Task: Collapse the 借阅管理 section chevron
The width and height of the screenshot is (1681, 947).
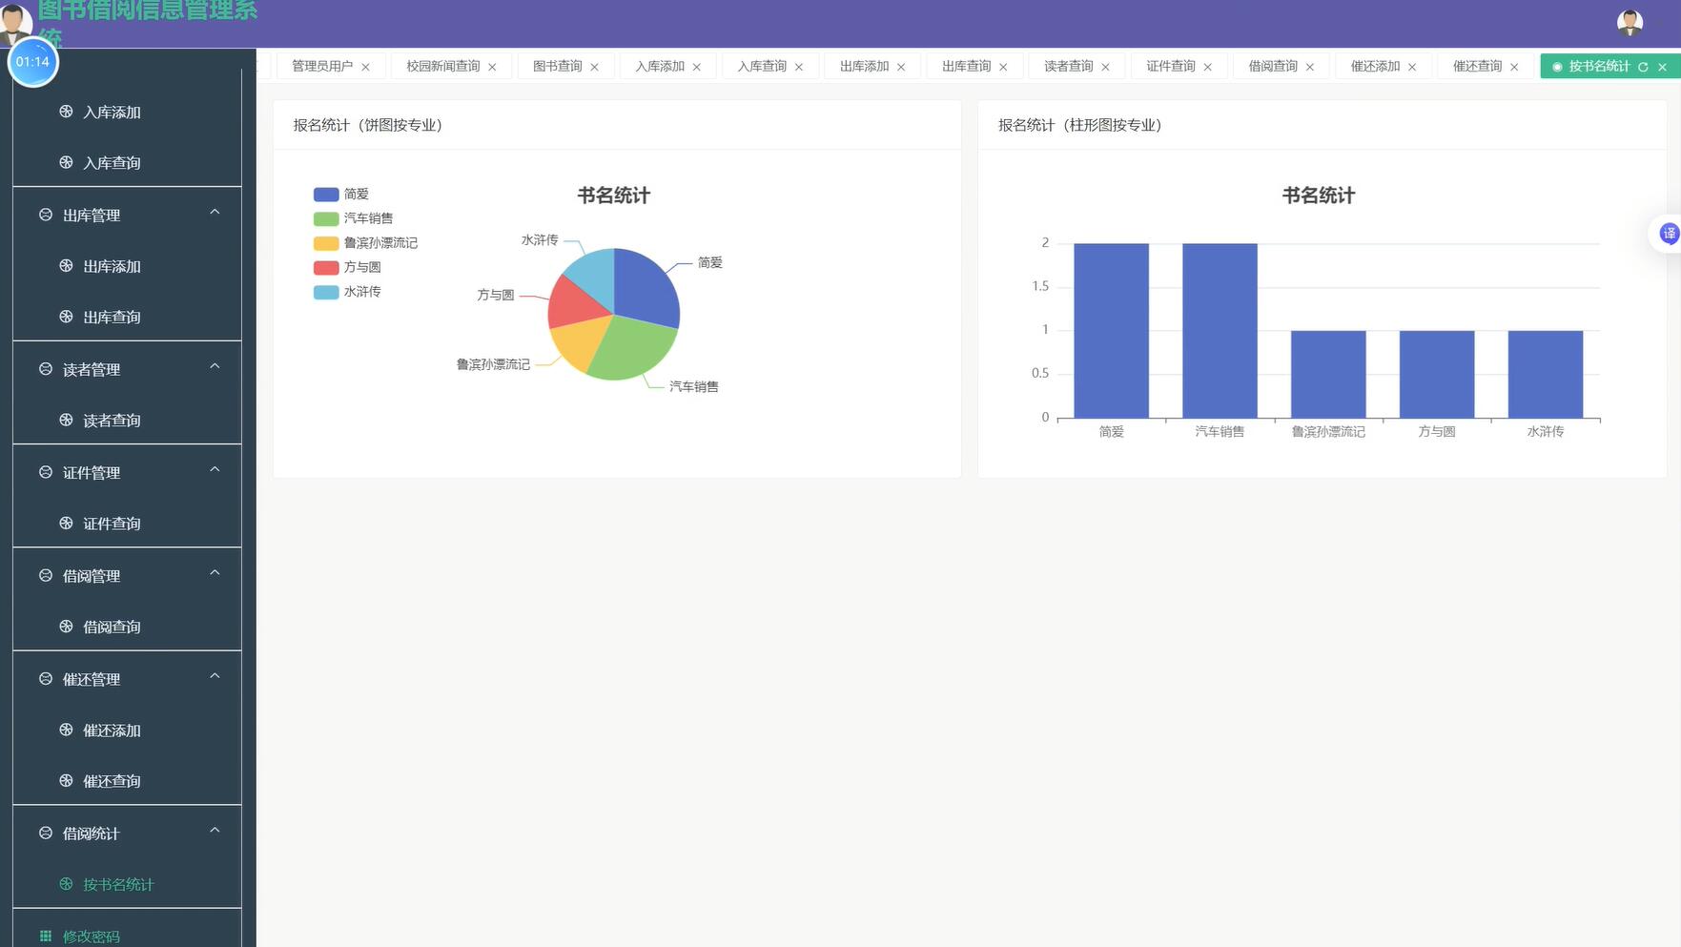Action: [215, 572]
